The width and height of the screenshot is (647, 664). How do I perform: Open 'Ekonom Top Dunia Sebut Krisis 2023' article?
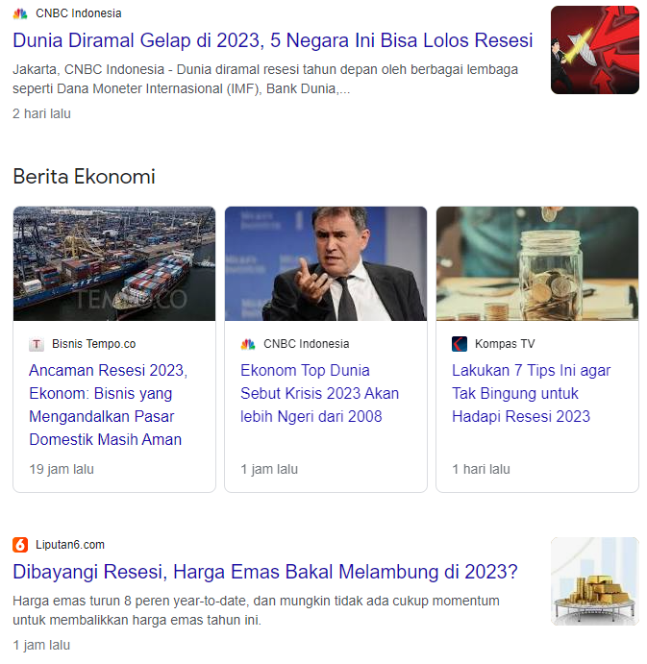click(319, 393)
